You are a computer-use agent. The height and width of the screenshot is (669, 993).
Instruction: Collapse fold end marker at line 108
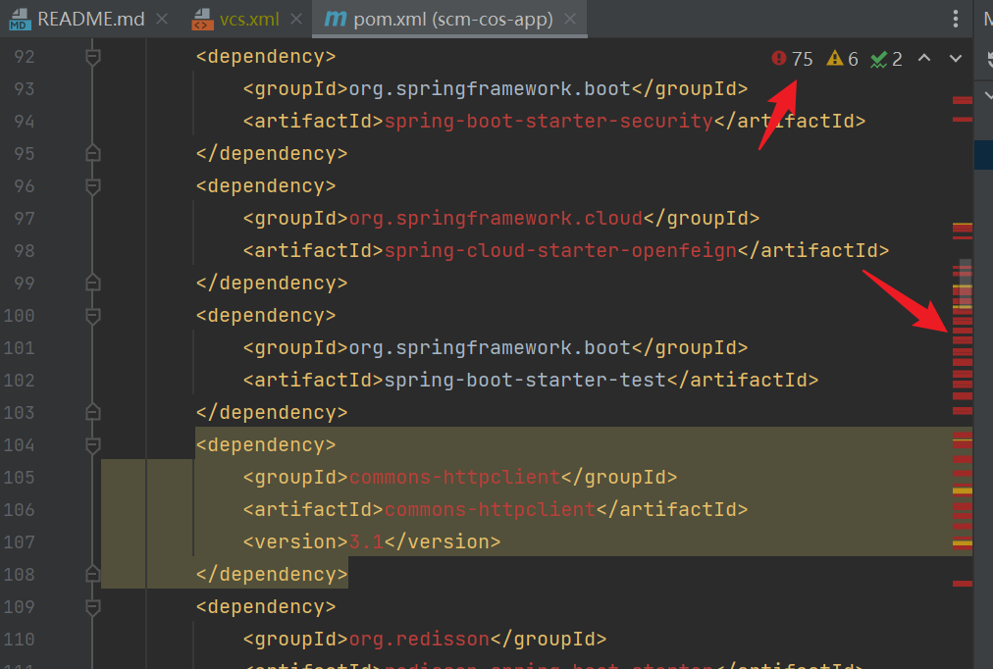[92, 574]
